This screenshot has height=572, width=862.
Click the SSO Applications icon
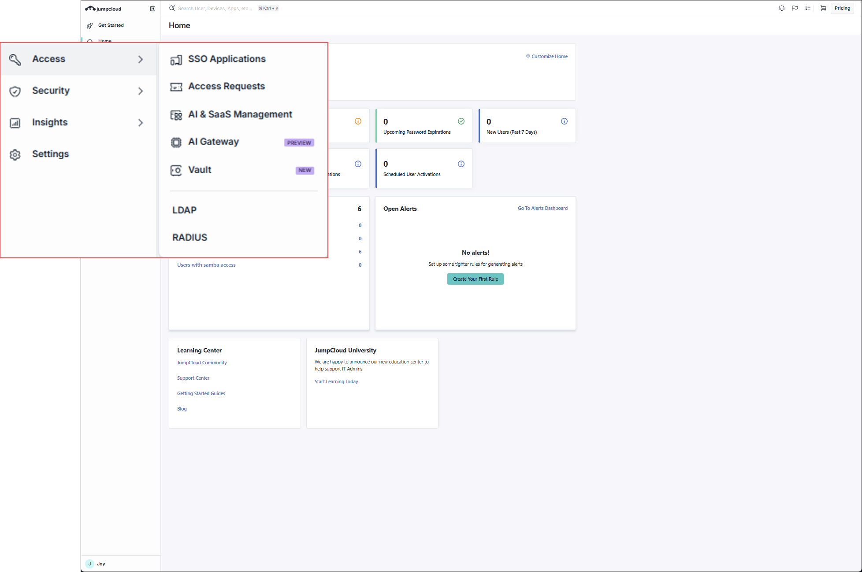click(x=176, y=60)
